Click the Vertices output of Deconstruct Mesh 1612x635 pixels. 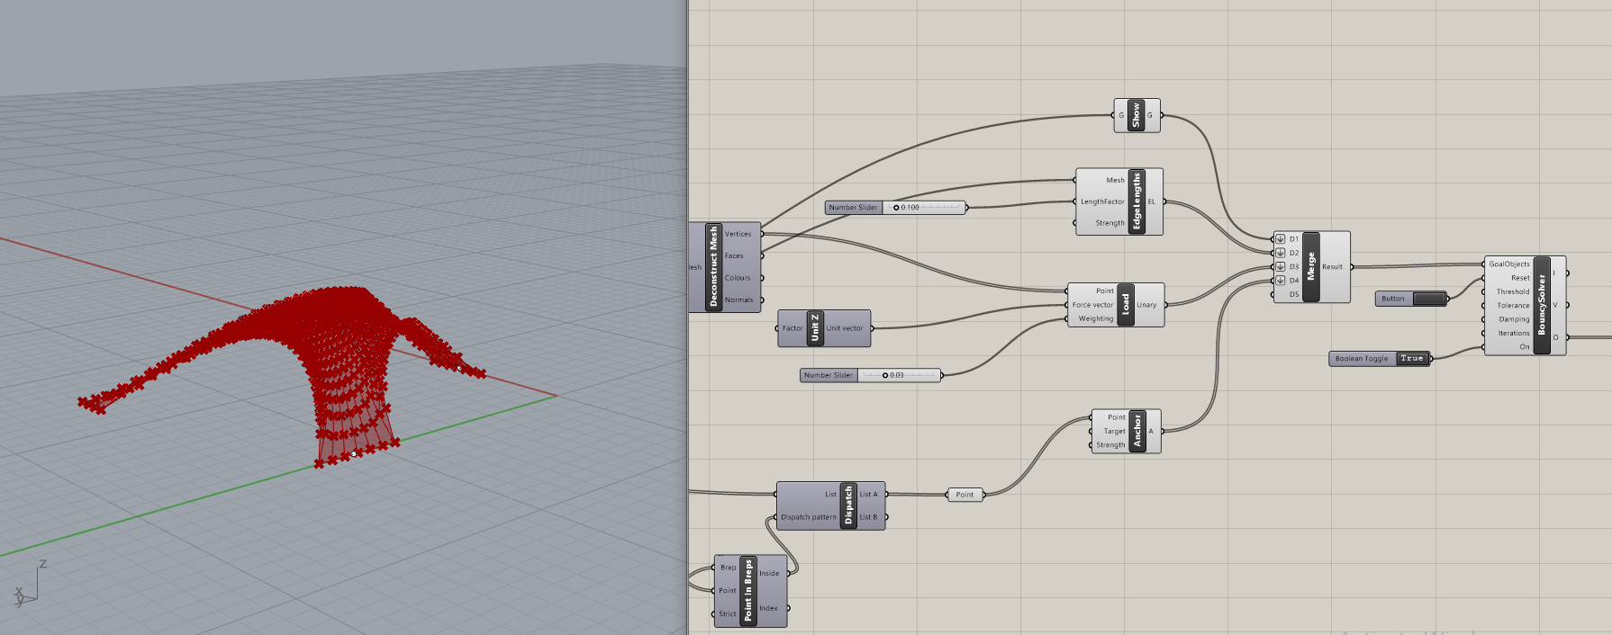pos(738,234)
